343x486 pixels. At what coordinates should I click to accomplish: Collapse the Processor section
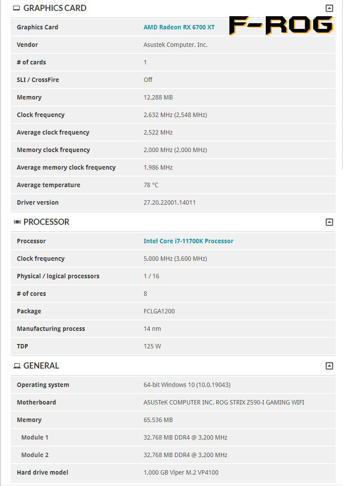(329, 222)
